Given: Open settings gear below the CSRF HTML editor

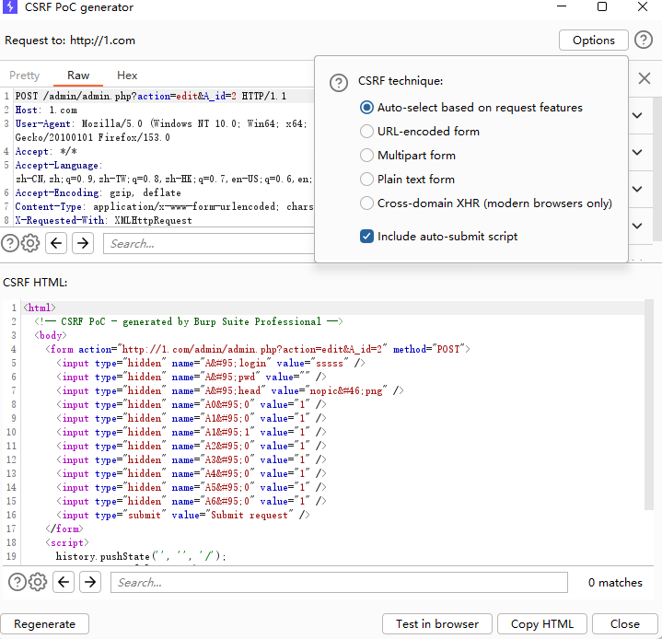Looking at the screenshot, I should [38, 582].
